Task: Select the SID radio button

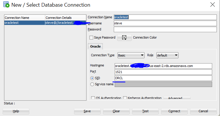Action: [92, 78]
